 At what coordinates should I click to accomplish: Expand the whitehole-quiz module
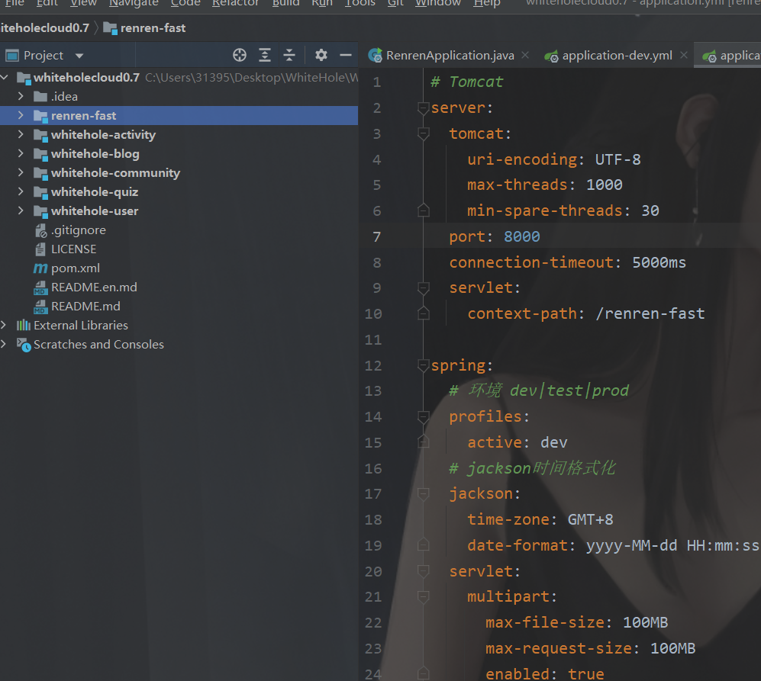click(21, 191)
